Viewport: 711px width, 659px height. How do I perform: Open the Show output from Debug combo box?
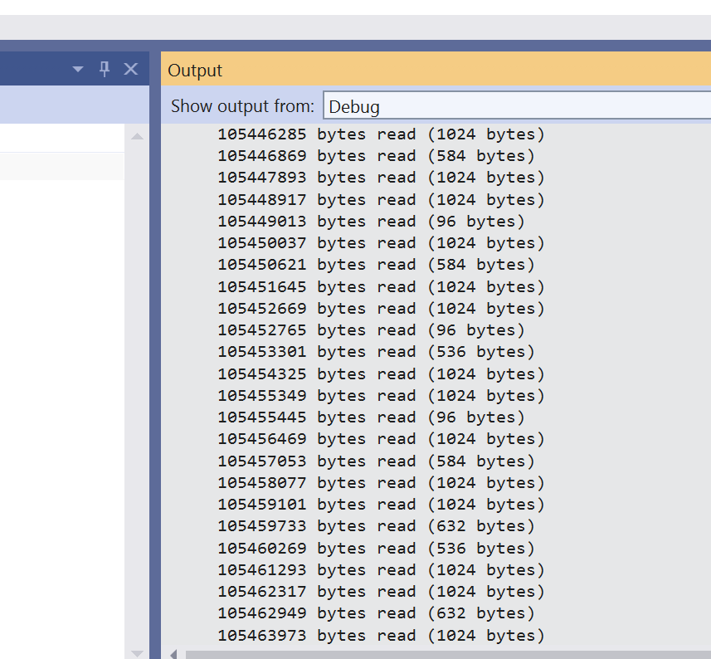(x=517, y=105)
